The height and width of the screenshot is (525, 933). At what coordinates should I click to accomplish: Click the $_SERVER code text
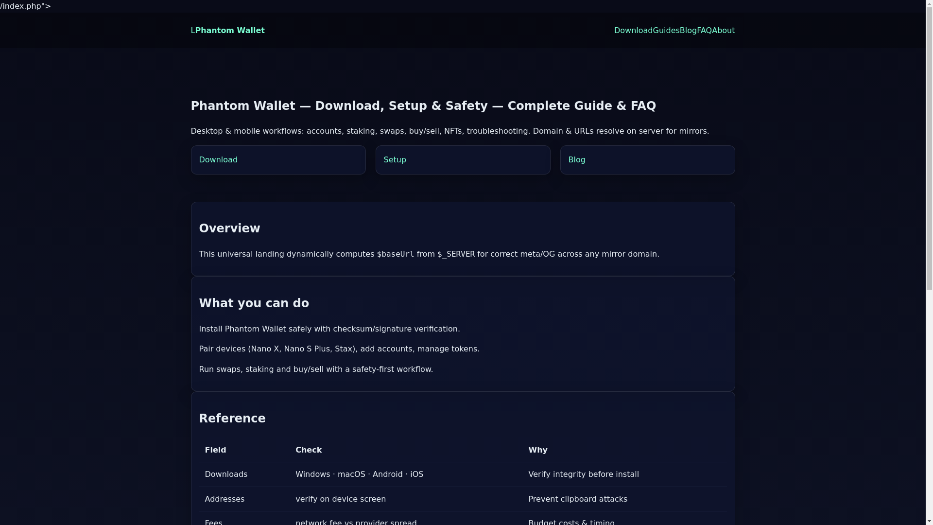(x=456, y=254)
